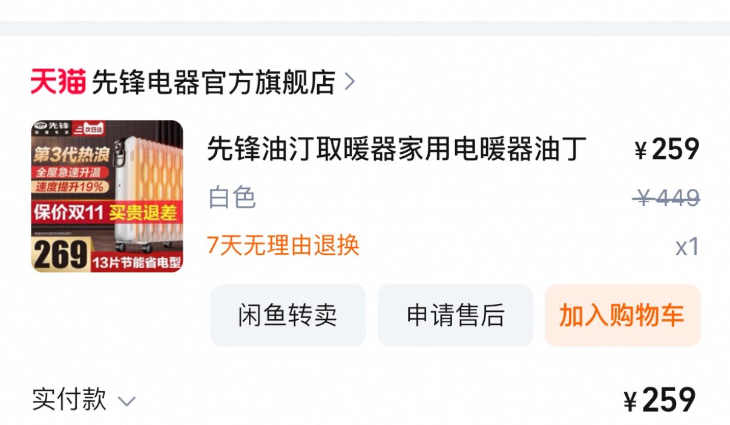Click the 闲鱼转卖 resell button
Viewport: 730px width, 425px height.
click(288, 315)
